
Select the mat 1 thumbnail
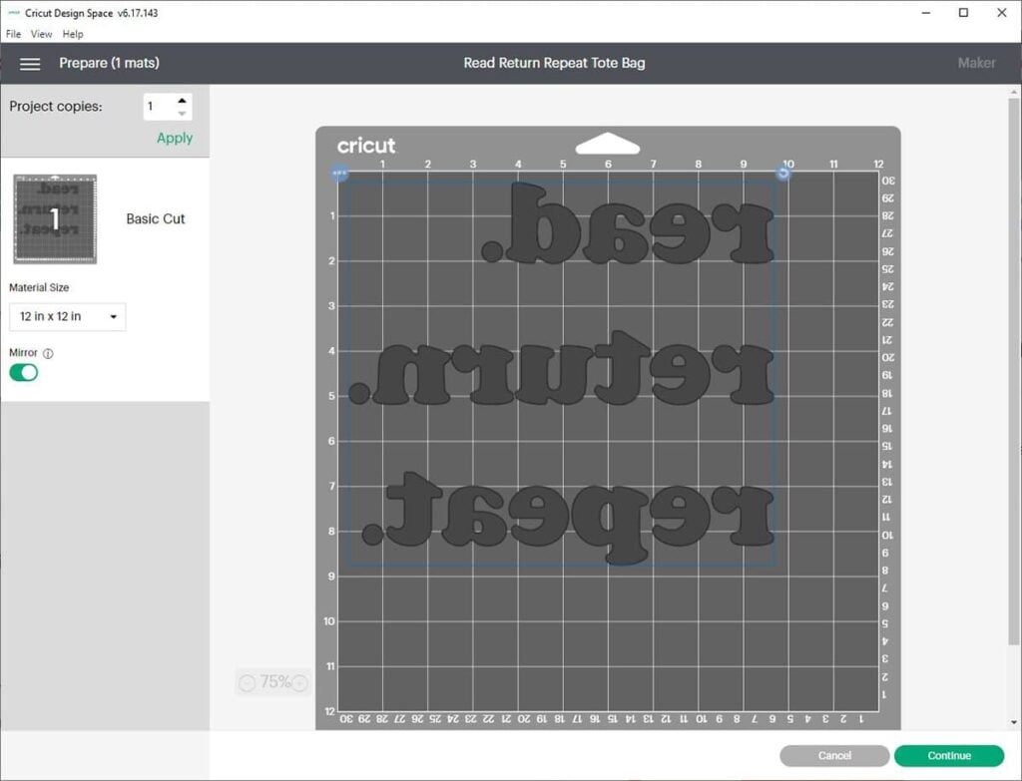point(56,218)
